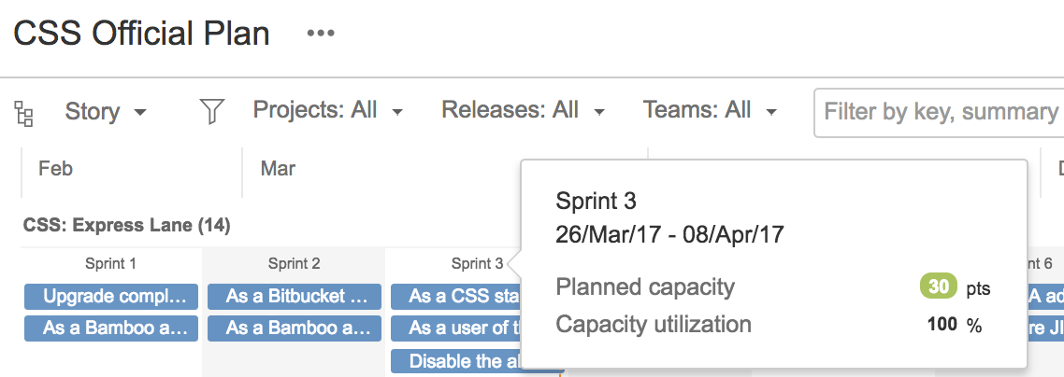
Task: Select the Sprint 3 column header
Action: click(477, 264)
